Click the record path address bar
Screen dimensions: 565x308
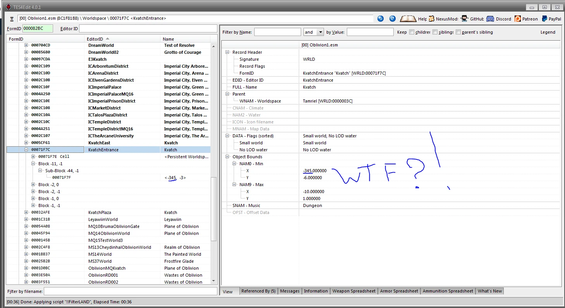195,19
